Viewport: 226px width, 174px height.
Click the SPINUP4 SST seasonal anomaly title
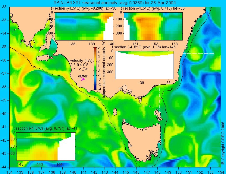115,3
